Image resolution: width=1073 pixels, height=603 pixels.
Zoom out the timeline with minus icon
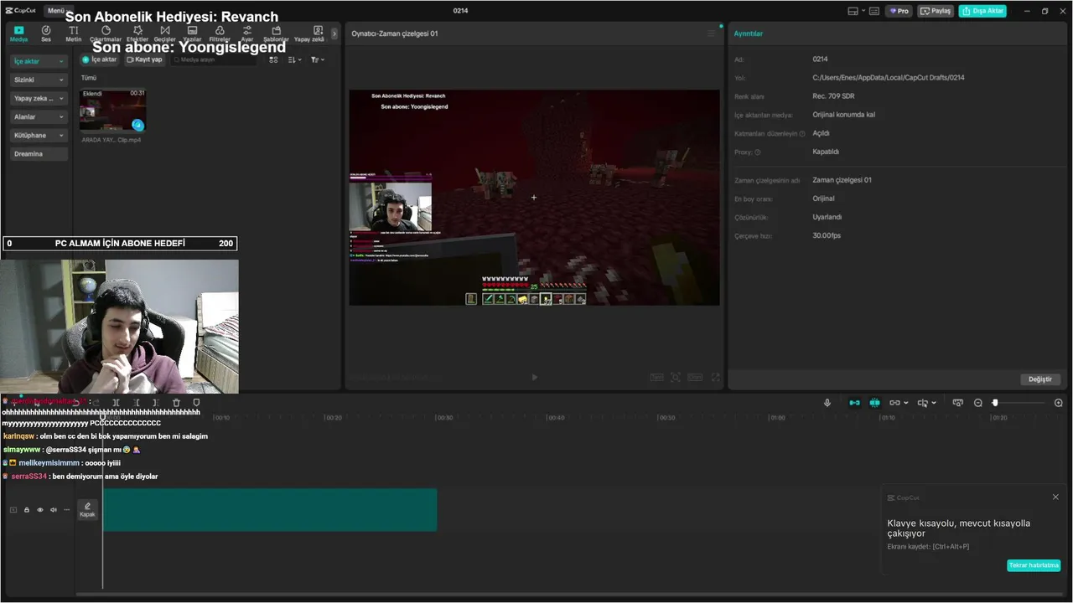pos(977,403)
